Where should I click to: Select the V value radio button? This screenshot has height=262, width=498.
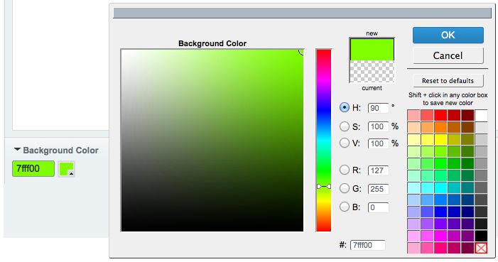point(345,143)
